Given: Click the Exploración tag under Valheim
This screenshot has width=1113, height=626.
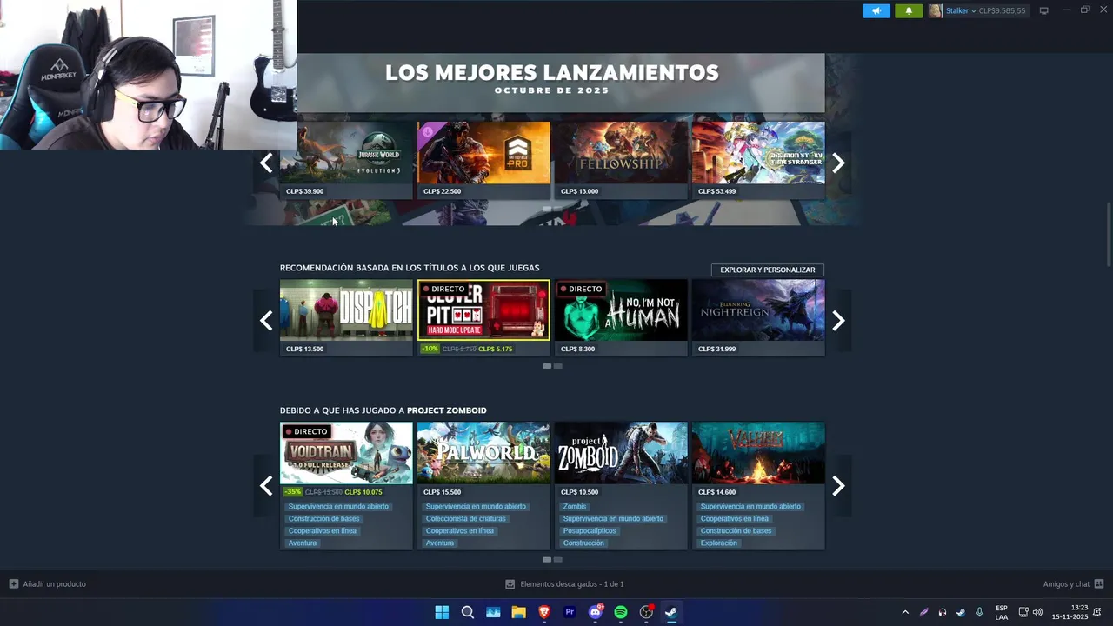Looking at the screenshot, I should 719,543.
